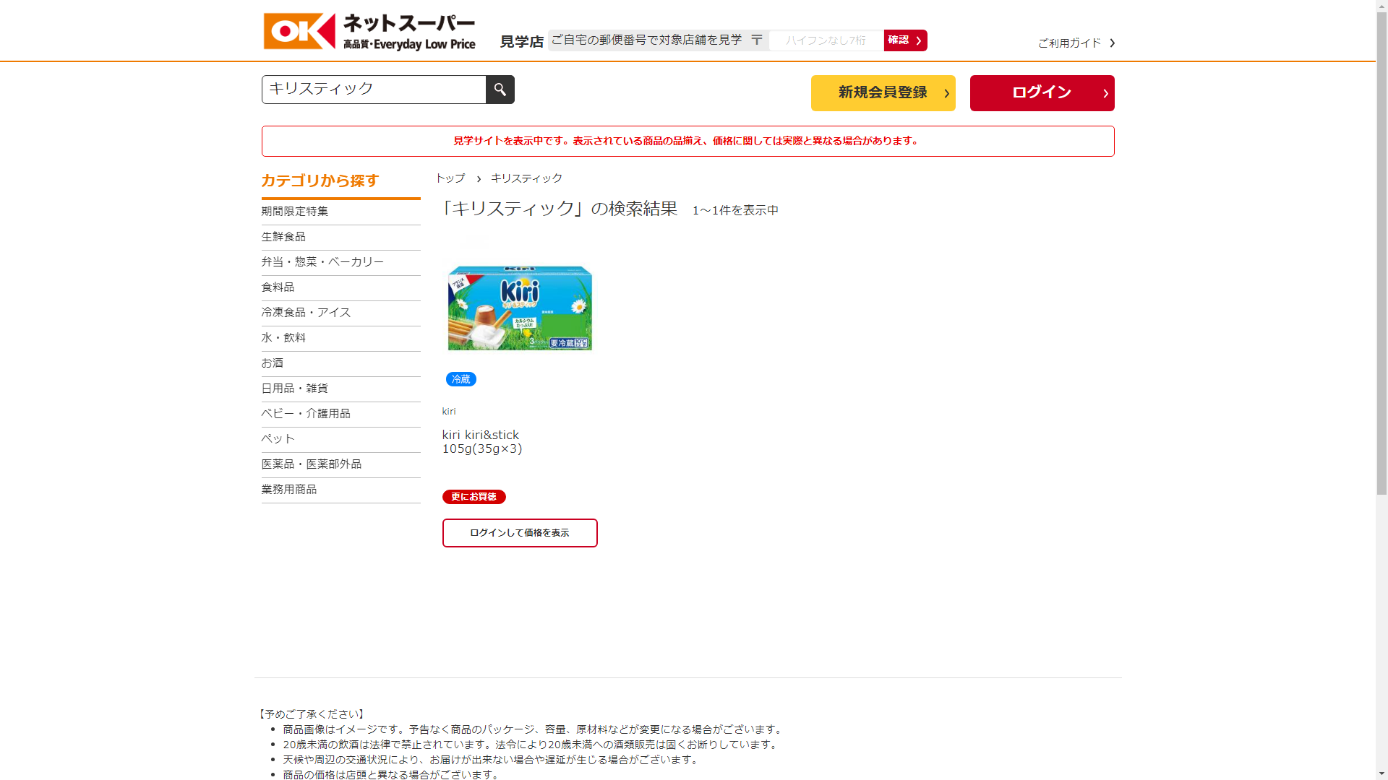
Task: Click the magnifying glass search icon
Action: 500,90
